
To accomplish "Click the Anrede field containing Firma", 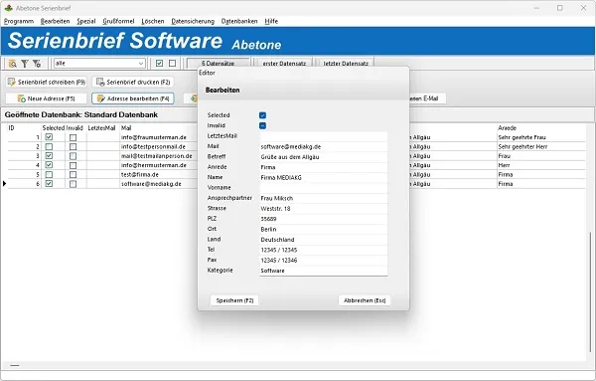I will (x=324, y=167).
